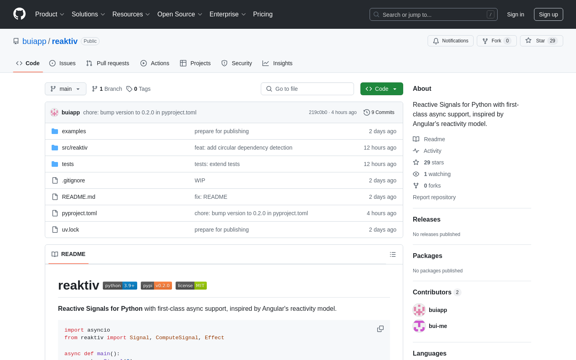Screen dimensions: 576x360
Task: Open the tests folder
Action: pos(68,164)
